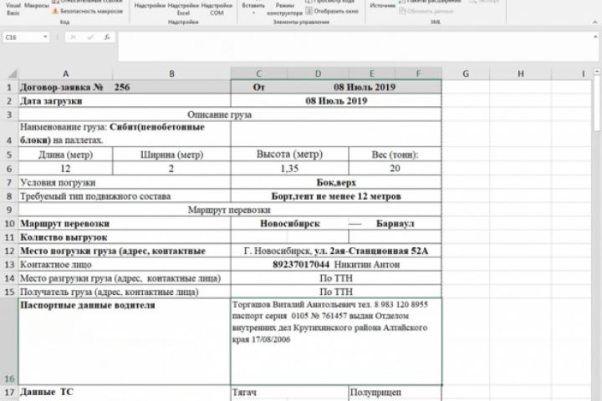
Task: Click the 'Вес (тонн):' cell
Action: pos(395,155)
